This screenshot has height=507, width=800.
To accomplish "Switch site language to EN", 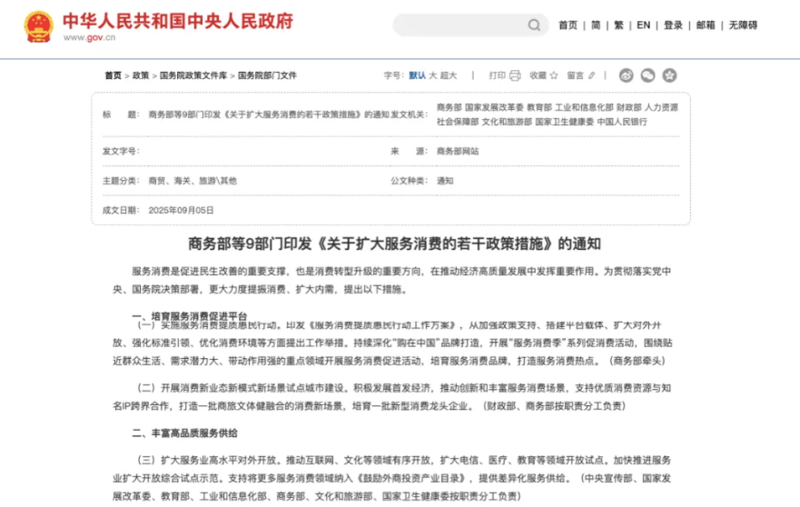I will [x=643, y=25].
